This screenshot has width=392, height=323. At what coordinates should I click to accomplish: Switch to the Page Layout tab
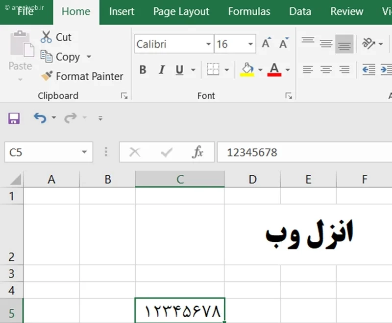point(181,11)
